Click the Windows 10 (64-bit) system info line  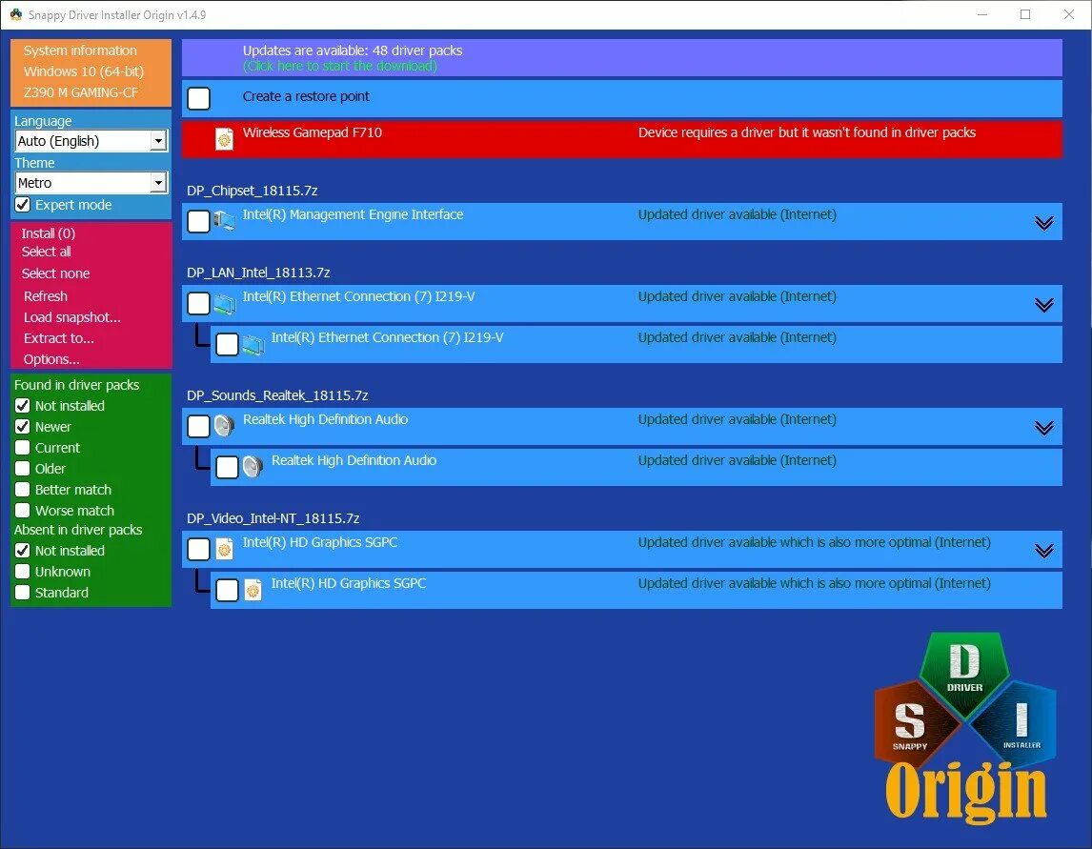point(84,71)
